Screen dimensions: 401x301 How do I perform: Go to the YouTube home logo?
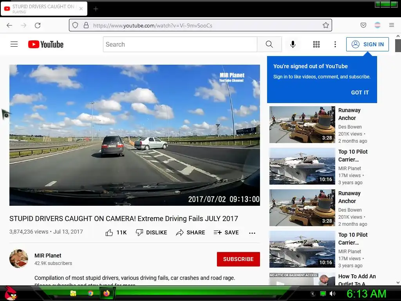(x=46, y=44)
